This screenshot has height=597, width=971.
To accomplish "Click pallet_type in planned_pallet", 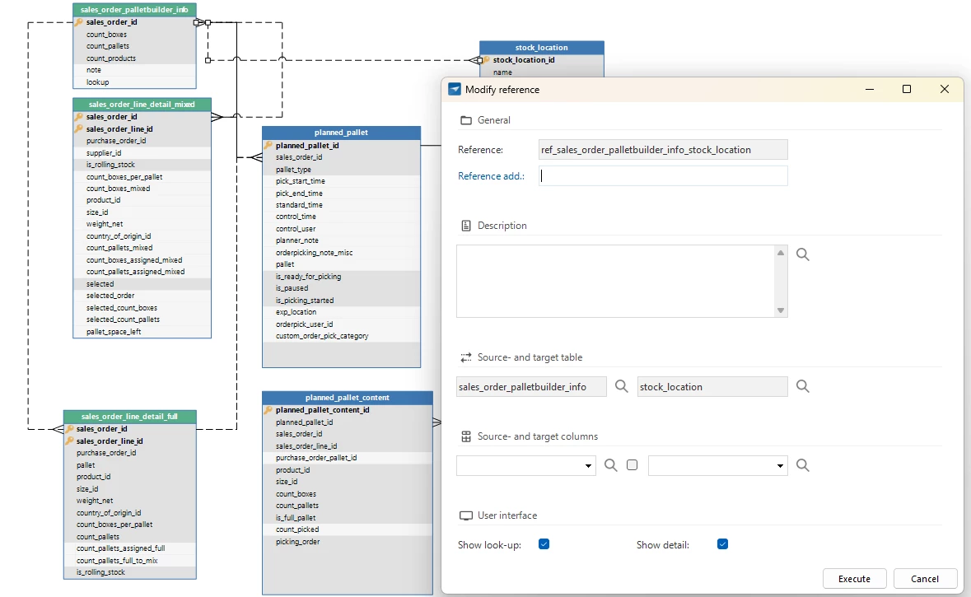I will (x=293, y=169).
